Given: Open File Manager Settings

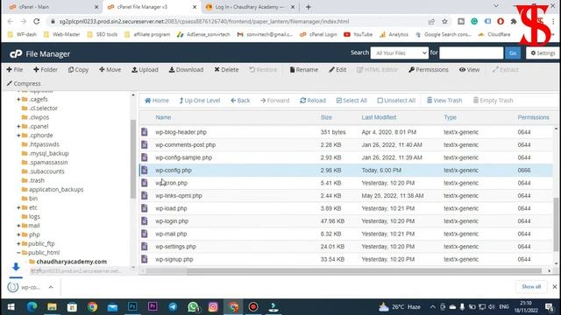Looking at the screenshot, I should [543, 52].
